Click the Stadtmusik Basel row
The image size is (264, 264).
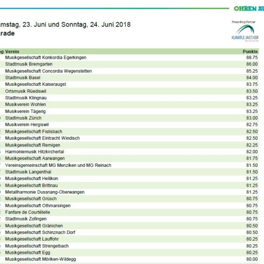(x=23, y=78)
